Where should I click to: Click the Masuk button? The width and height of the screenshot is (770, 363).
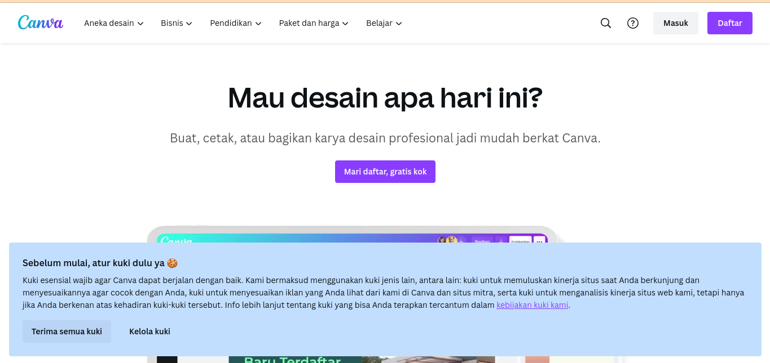pyautogui.click(x=676, y=23)
